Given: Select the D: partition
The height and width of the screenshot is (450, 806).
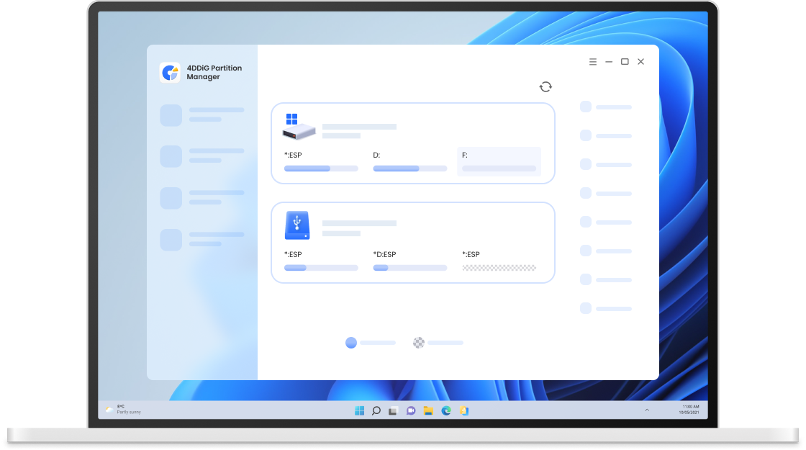Looking at the screenshot, I should point(409,161).
